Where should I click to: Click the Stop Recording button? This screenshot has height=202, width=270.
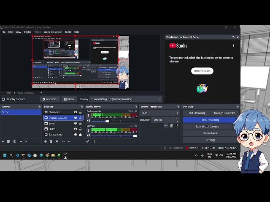(x=210, y=120)
